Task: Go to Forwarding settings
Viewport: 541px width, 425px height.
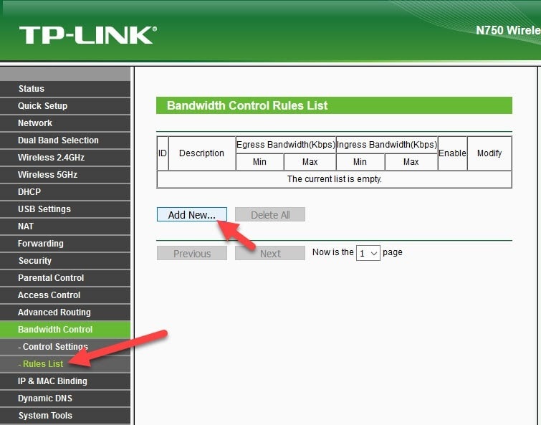Action: pos(41,244)
